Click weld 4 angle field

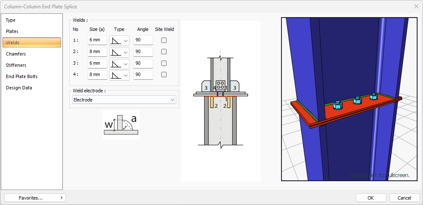(143, 75)
